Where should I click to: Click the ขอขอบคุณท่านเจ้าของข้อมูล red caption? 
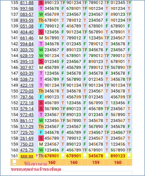tap(36, 169)
